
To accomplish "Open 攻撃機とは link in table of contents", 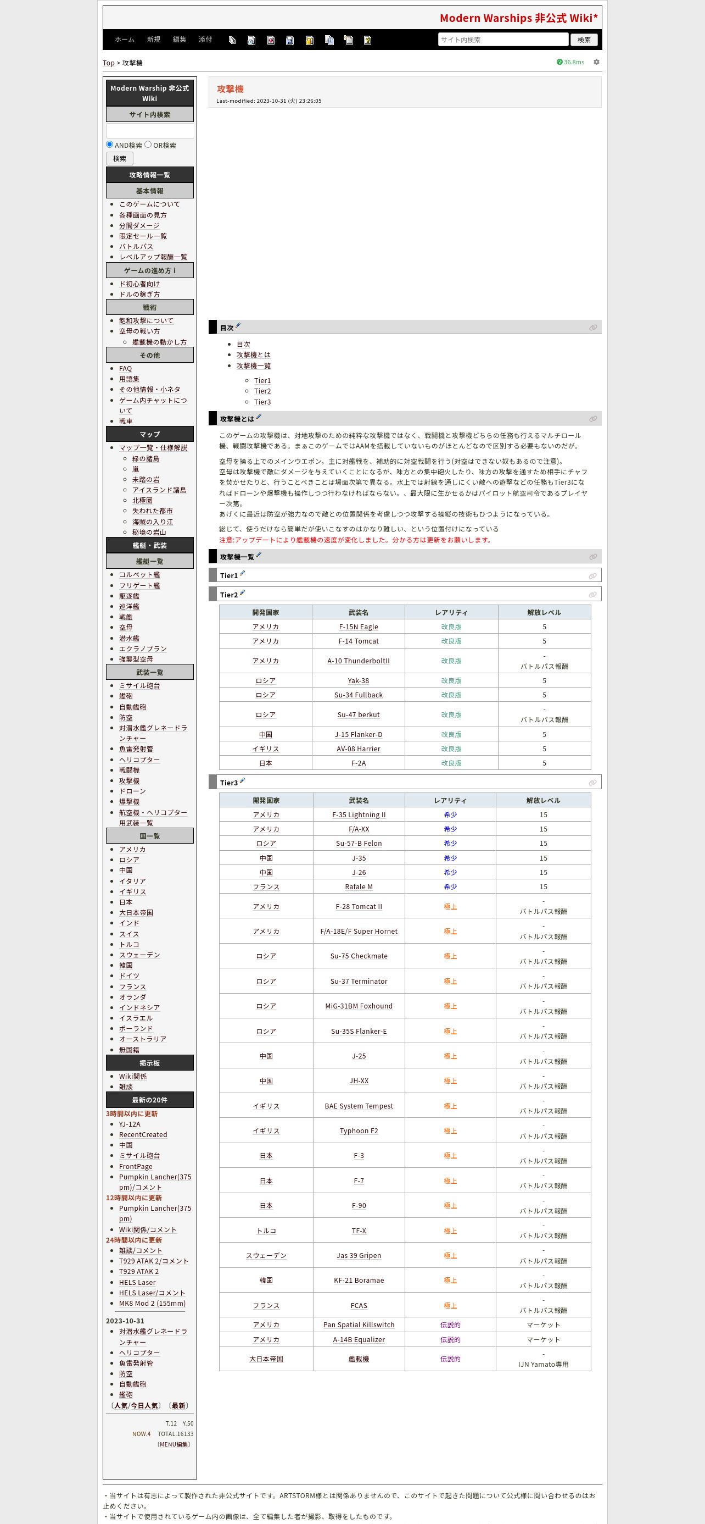I will pyautogui.click(x=254, y=355).
